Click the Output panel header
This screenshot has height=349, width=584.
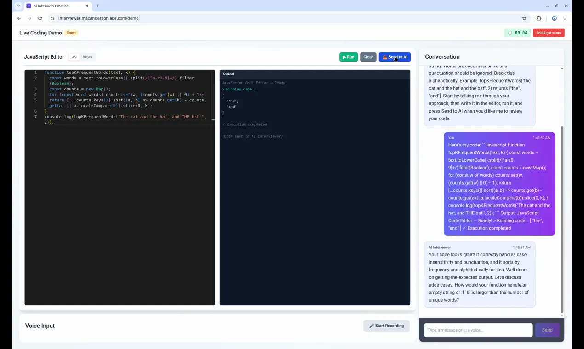pyautogui.click(x=315, y=73)
